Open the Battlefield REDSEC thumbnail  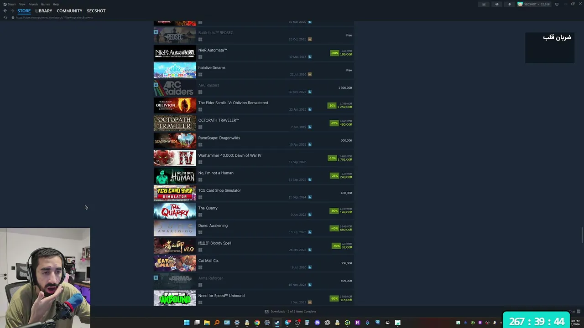175,36
